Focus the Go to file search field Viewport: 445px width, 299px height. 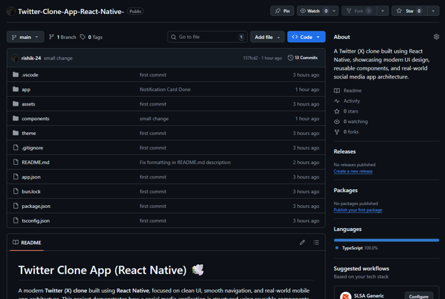click(207, 37)
